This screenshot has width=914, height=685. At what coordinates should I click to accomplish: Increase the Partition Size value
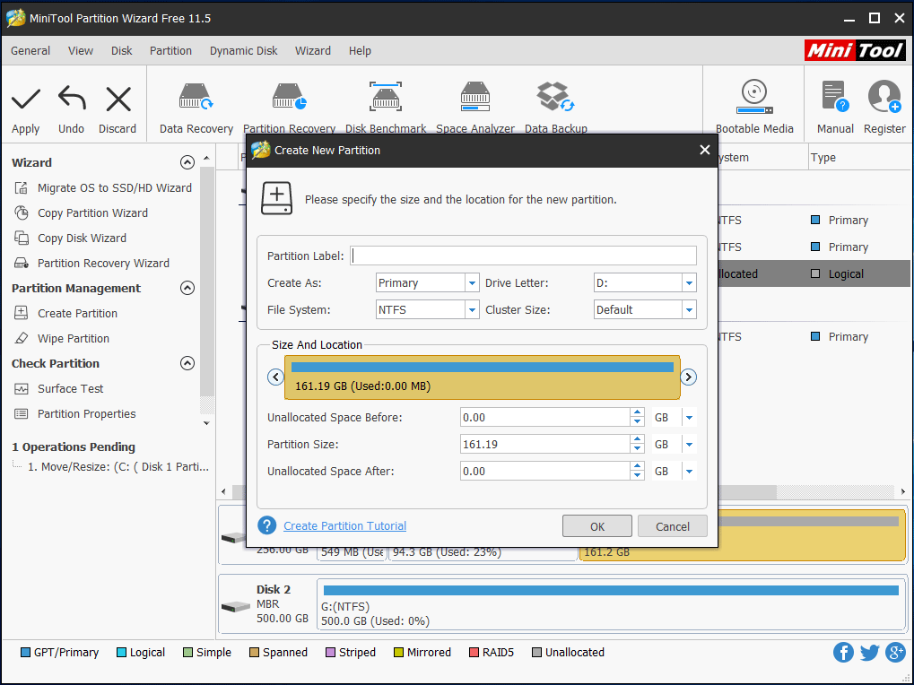[x=637, y=439]
